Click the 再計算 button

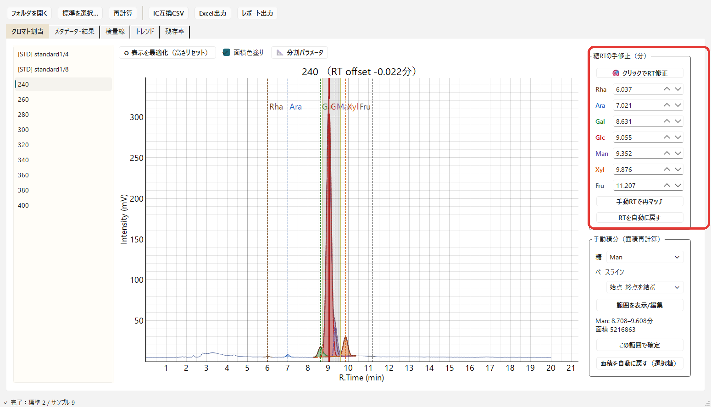[123, 13]
